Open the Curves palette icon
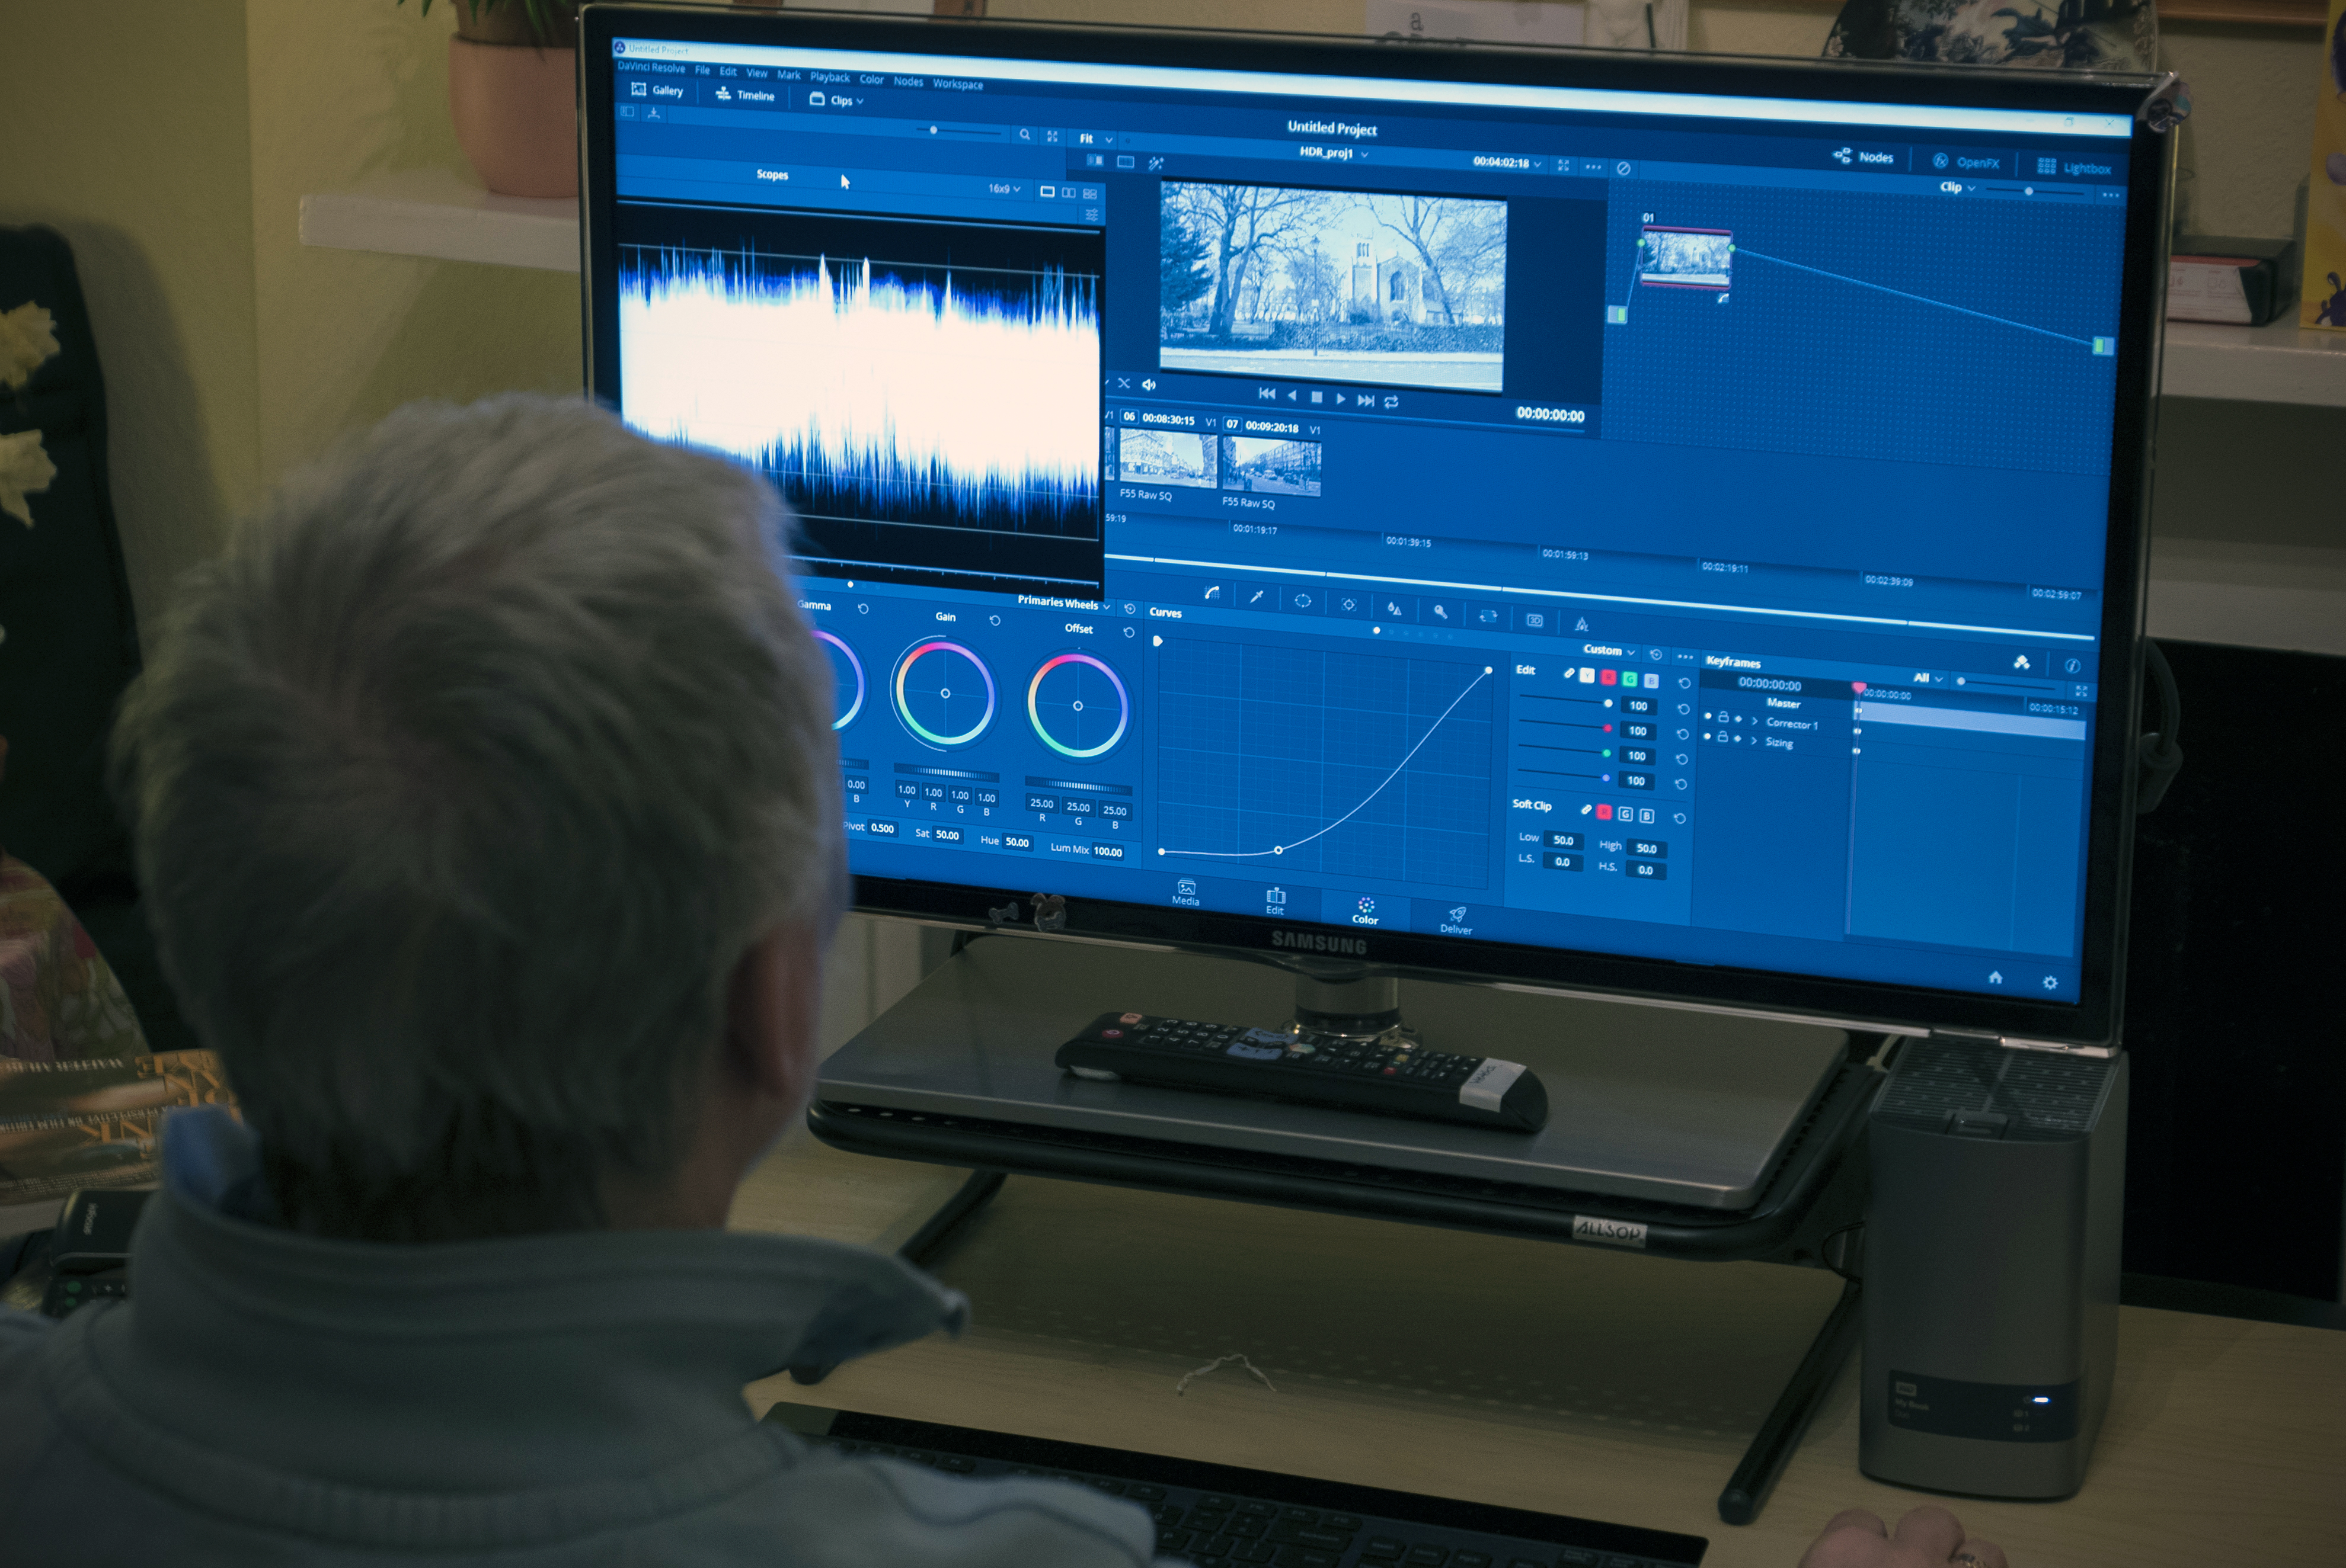The height and width of the screenshot is (1568, 2346). point(1212,592)
